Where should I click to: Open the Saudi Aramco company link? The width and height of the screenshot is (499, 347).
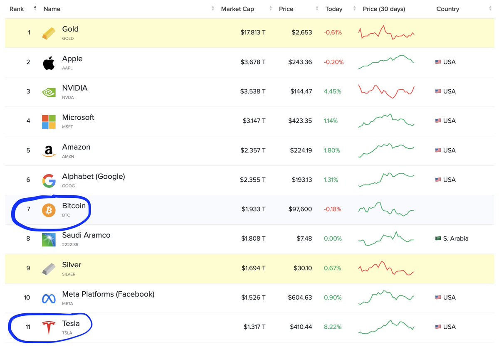(x=86, y=235)
